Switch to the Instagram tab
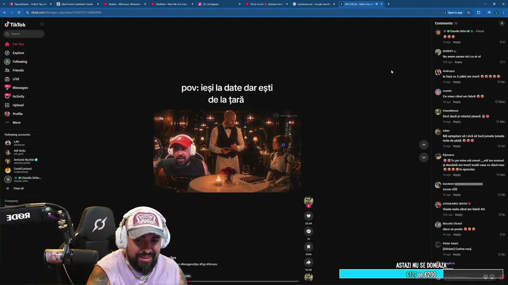The width and height of the screenshot is (508, 285). [219, 4]
